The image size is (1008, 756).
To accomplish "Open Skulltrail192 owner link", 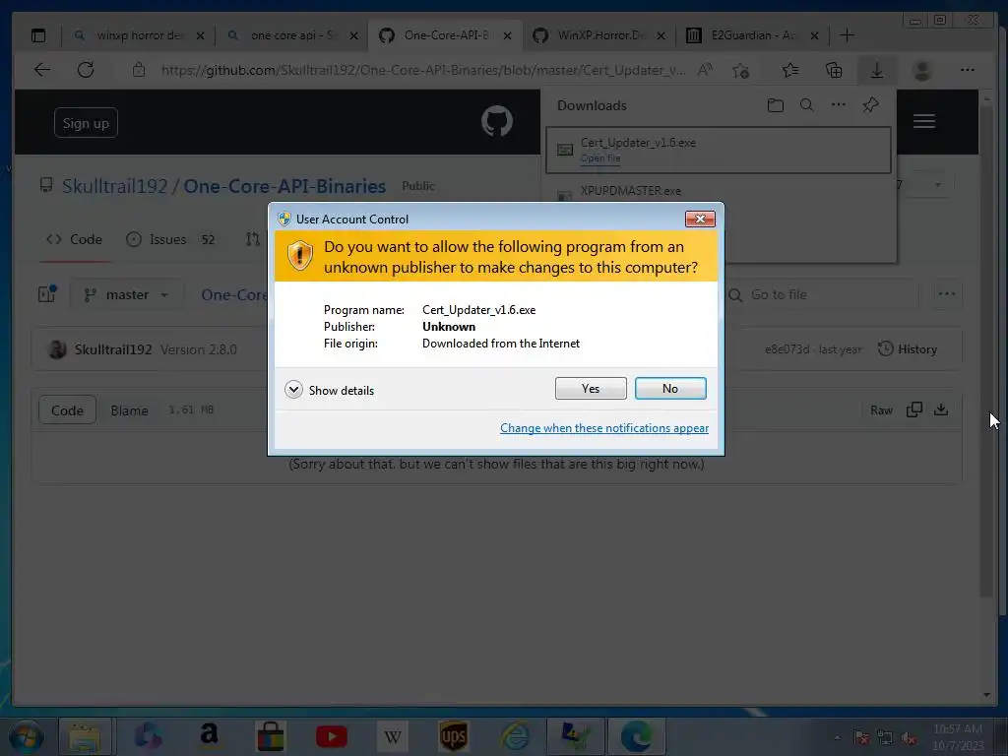I will click(x=114, y=186).
